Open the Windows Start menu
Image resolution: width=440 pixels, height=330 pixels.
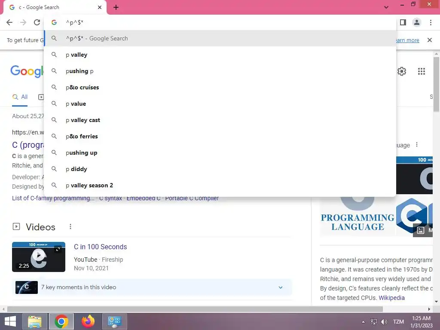tap(10, 321)
